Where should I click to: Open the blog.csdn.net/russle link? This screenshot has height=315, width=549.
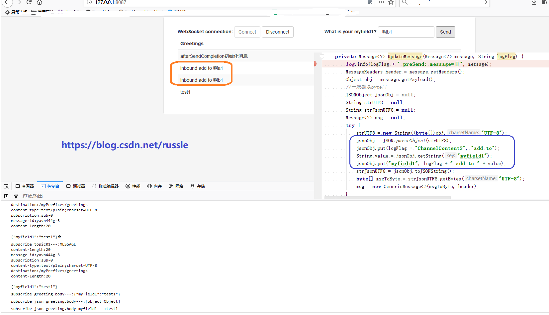tap(125, 145)
